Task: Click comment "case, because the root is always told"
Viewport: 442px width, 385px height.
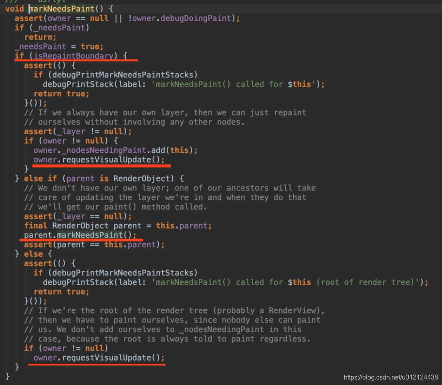Action: tap(167, 339)
